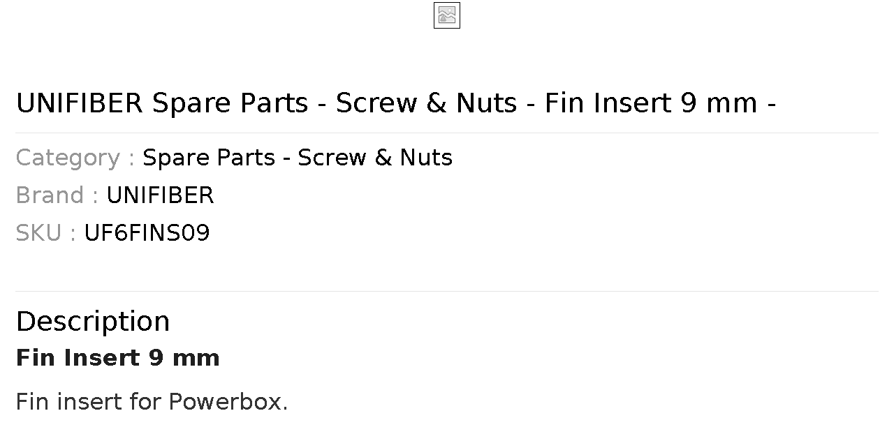Click the word UNIFIBER in the title

[79, 103]
